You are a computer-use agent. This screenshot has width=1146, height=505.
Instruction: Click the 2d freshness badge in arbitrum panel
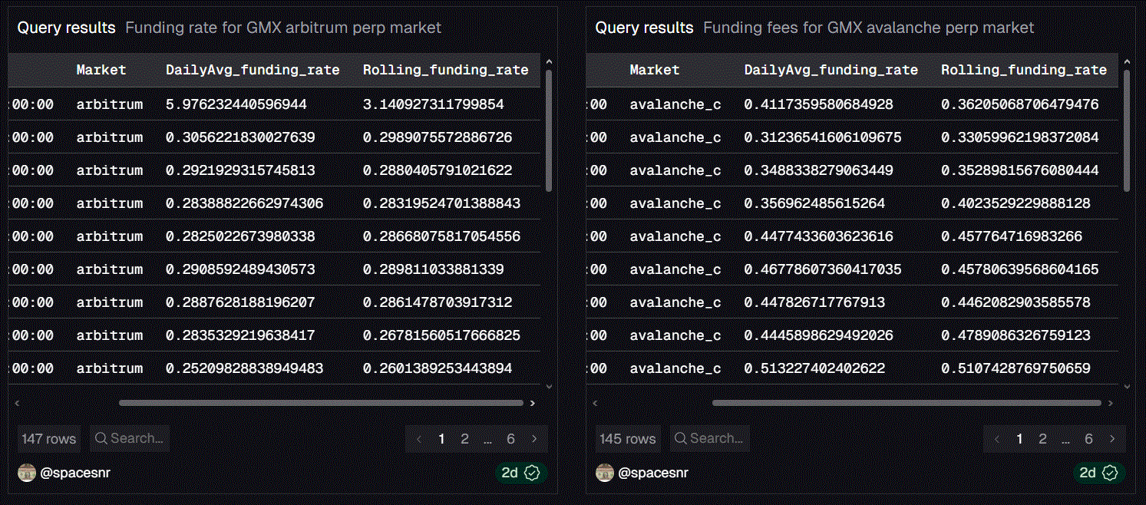[x=521, y=473]
